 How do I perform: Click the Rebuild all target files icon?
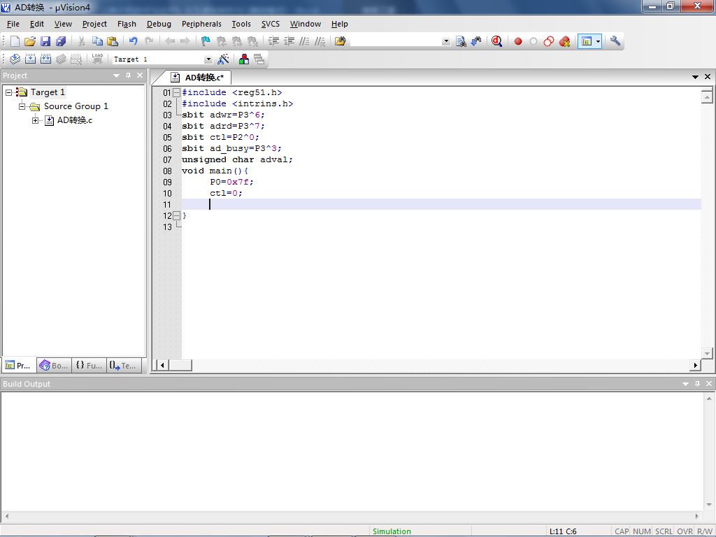(45, 59)
